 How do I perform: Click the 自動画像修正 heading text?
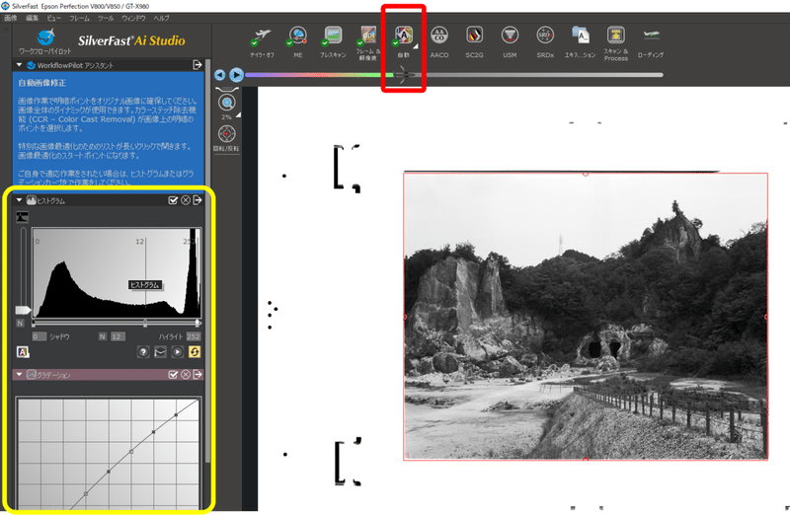click(42, 83)
